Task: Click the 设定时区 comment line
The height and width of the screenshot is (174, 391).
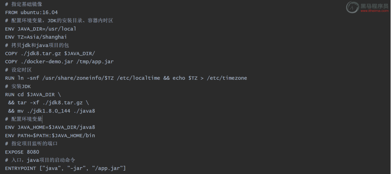Action: point(18,70)
